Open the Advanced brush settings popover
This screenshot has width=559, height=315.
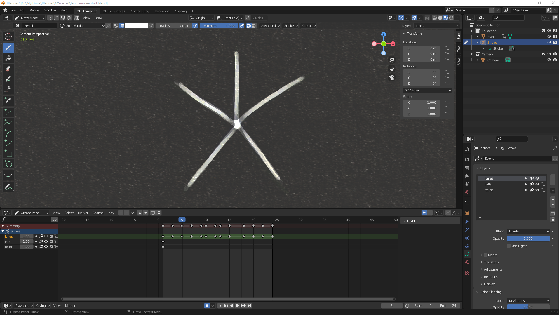[x=270, y=26]
